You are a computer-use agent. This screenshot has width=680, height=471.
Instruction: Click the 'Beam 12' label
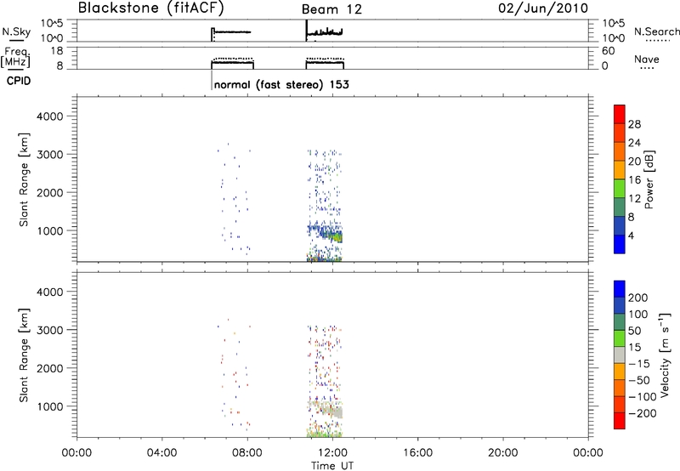(x=331, y=9)
